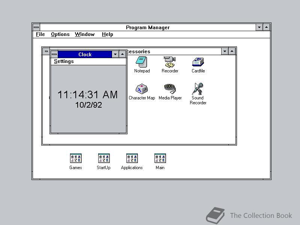This screenshot has height=225, width=300.
Task: Click the Program Manager title bar
Action: [x=148, y=27]
